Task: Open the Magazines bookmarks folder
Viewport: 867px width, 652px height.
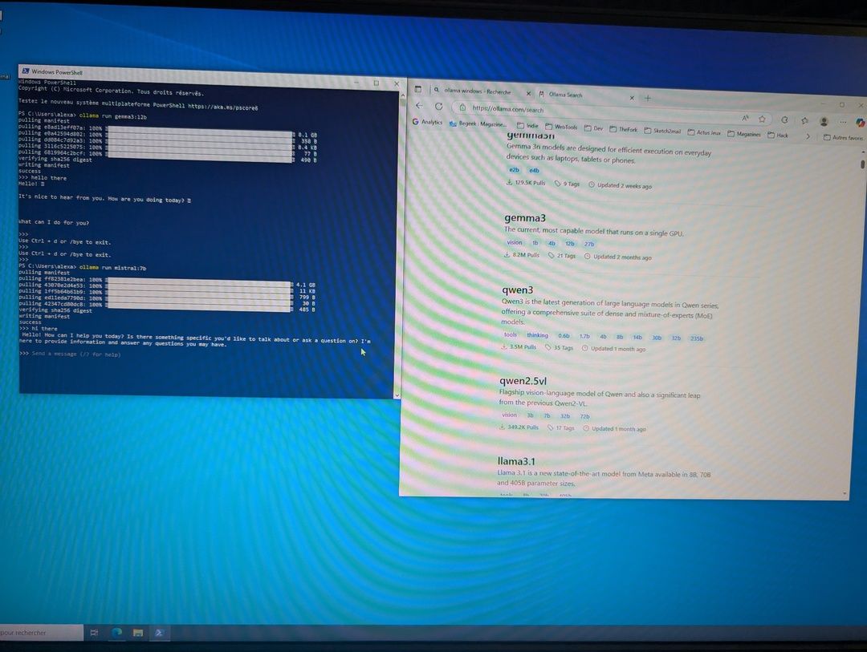Action: point(744,134)
